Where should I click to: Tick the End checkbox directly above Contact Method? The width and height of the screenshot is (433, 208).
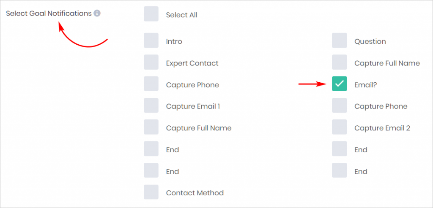coord(151,170)
